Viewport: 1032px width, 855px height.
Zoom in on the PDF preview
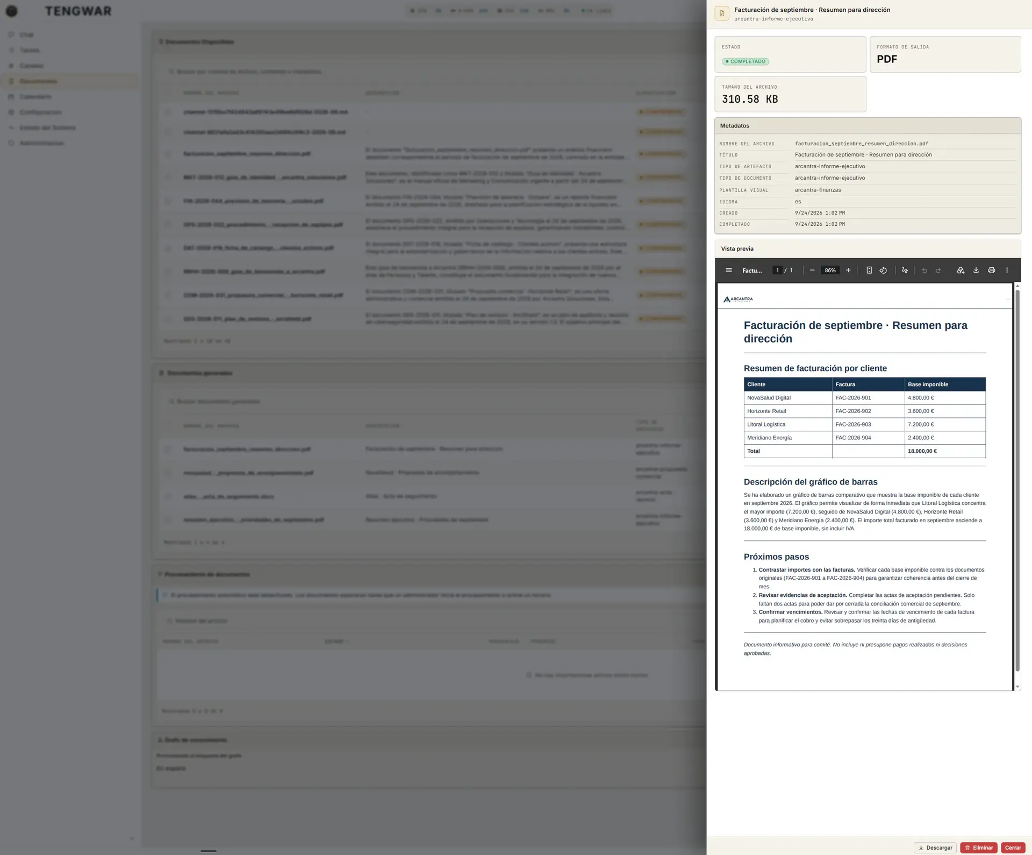[848, 270]
